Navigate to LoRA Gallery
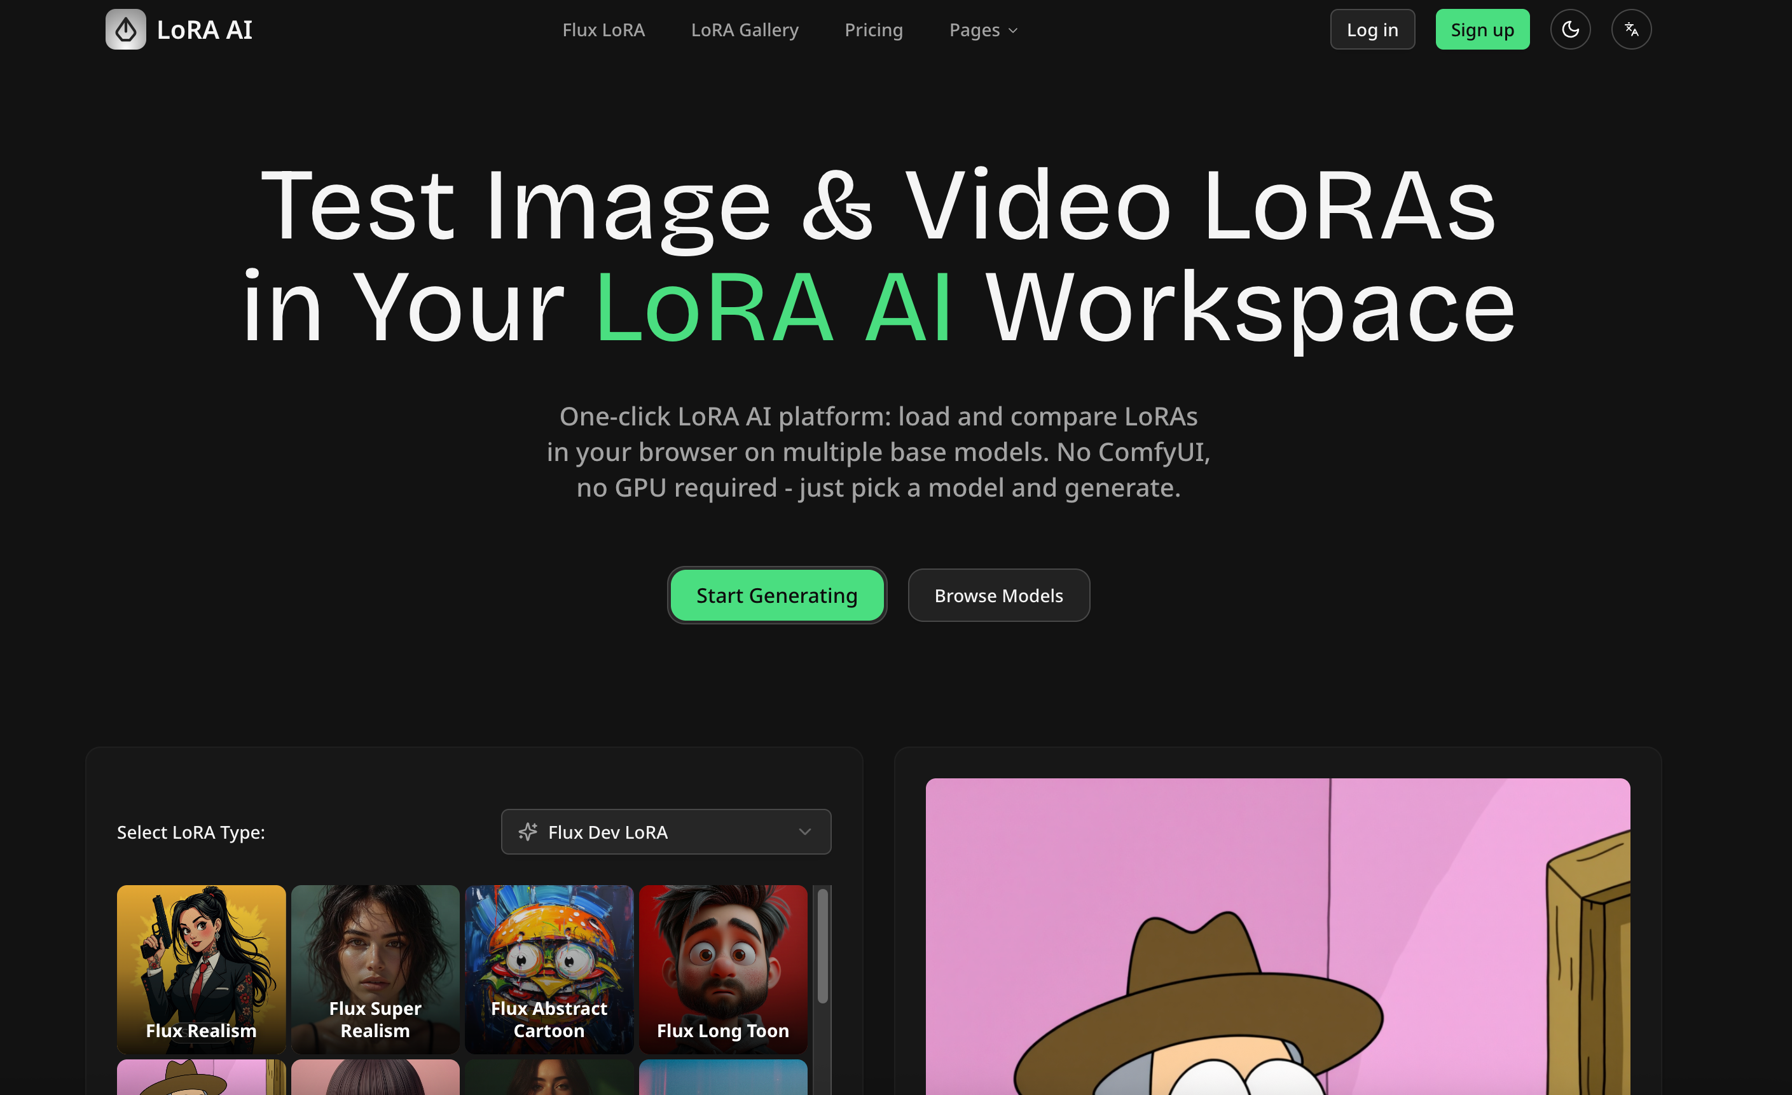This screenshot has width=1792, height=1095. point(744,30)
